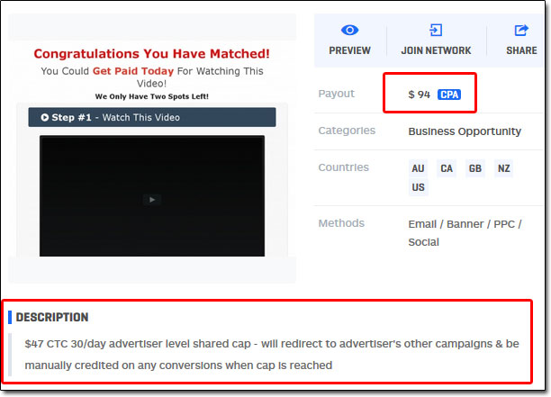Click the Categories label
551x397 pixels.
[347, 131]
